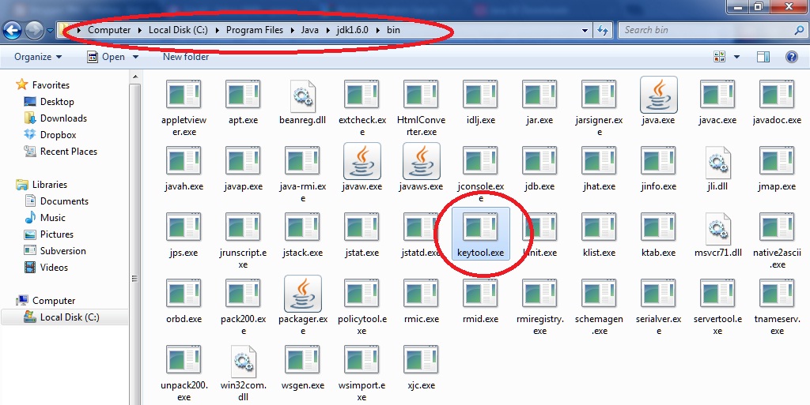Screen dimensions: 810x405
Task: Select the javaw.exe file
Action: [362, 168]
